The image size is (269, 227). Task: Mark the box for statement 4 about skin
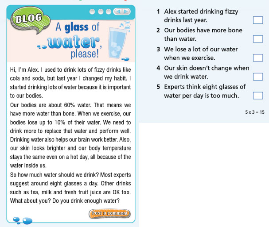(x=257, y=77)
